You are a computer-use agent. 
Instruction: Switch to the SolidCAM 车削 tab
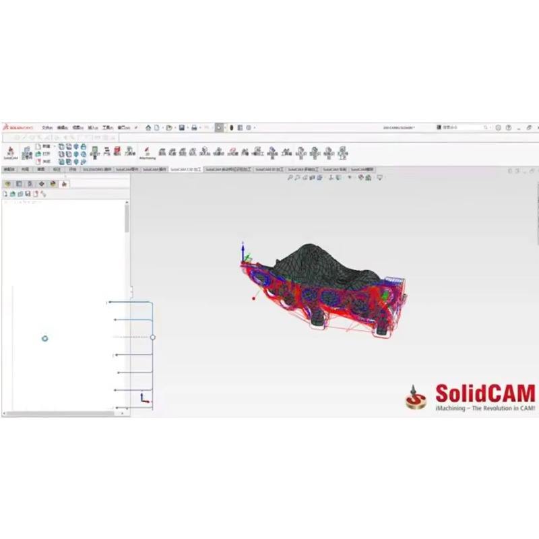335,170
